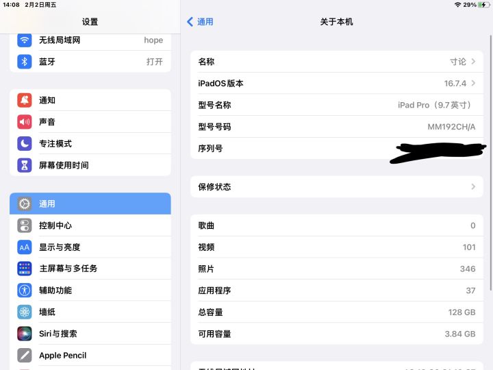Image resolution: width=493 pixels, height=370 pixels.
Task: Tap the model name iPad Pro（9.7英寸）
Action: tap(436, 105)
